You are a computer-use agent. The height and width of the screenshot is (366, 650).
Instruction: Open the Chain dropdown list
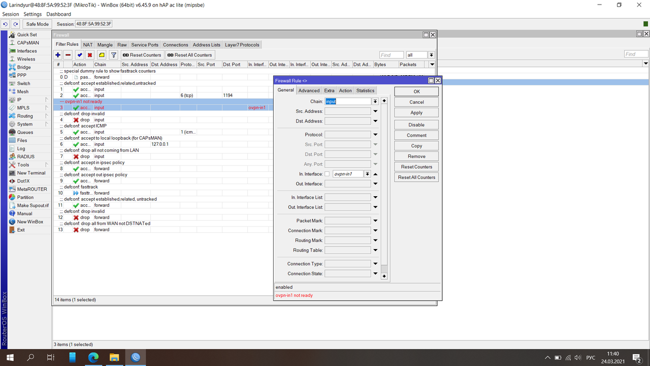coord(375,101)
